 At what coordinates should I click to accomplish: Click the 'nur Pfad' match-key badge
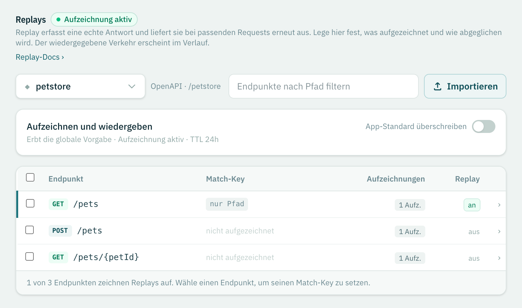click(227, 204)
